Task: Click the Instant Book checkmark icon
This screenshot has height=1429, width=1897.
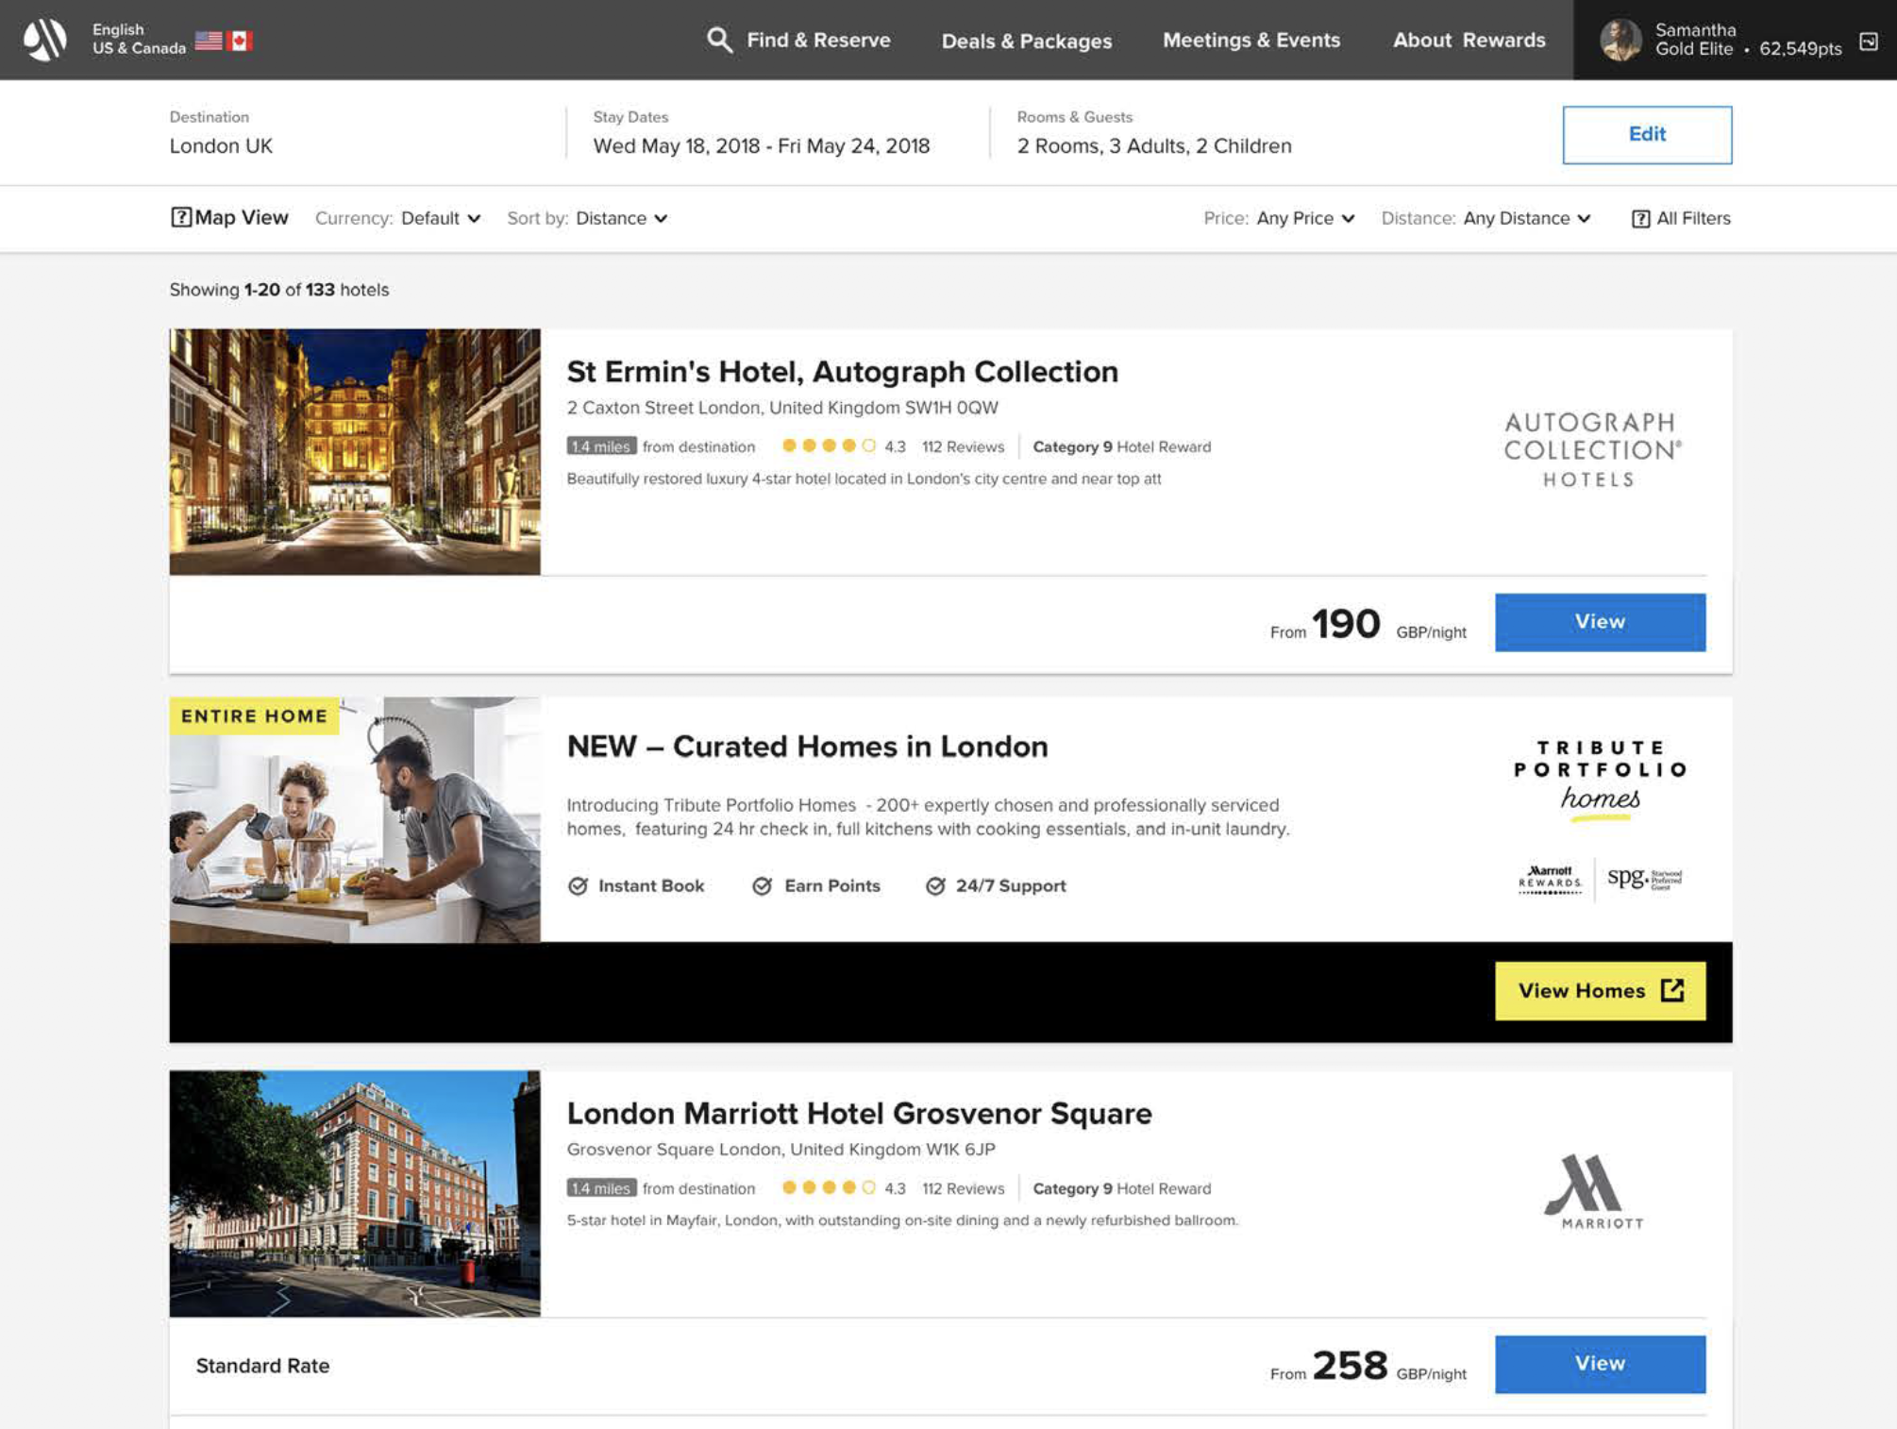Action: (x=578, y=886)
